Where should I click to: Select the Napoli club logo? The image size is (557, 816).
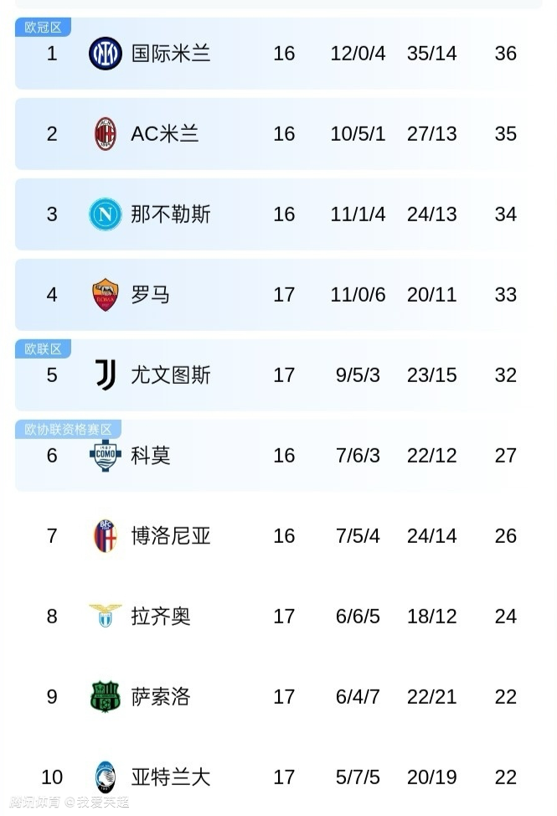coord(106,214)
